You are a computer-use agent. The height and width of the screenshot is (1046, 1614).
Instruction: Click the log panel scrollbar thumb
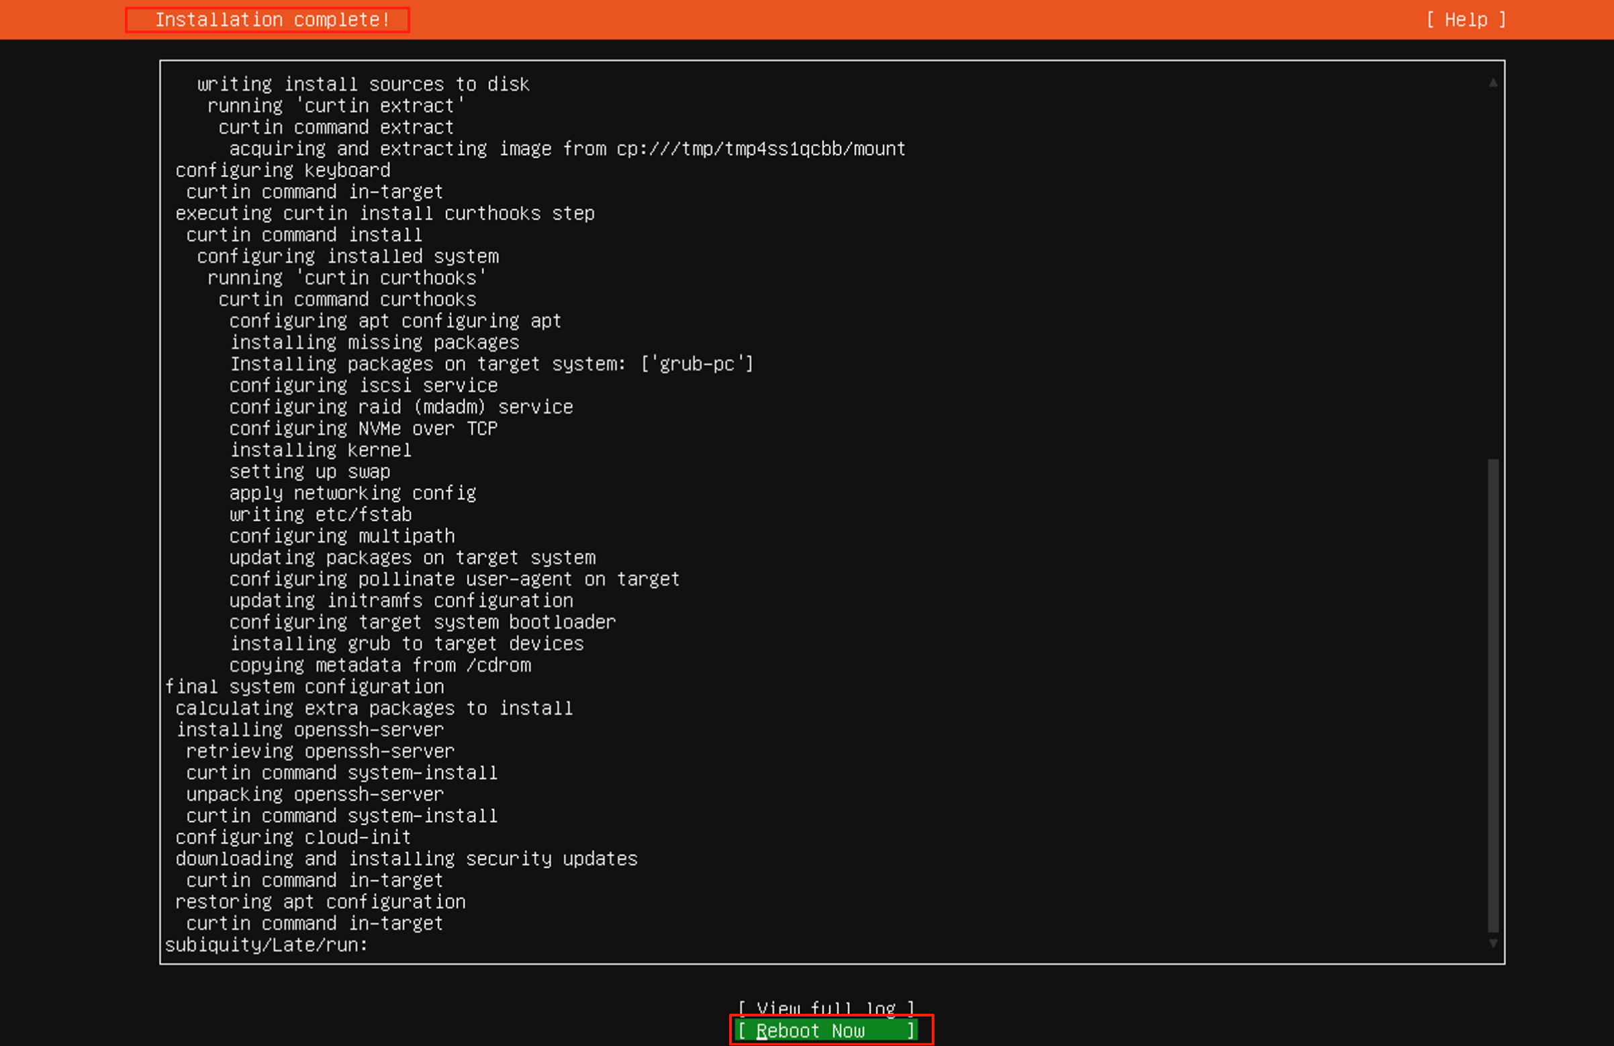[1492, 696]
